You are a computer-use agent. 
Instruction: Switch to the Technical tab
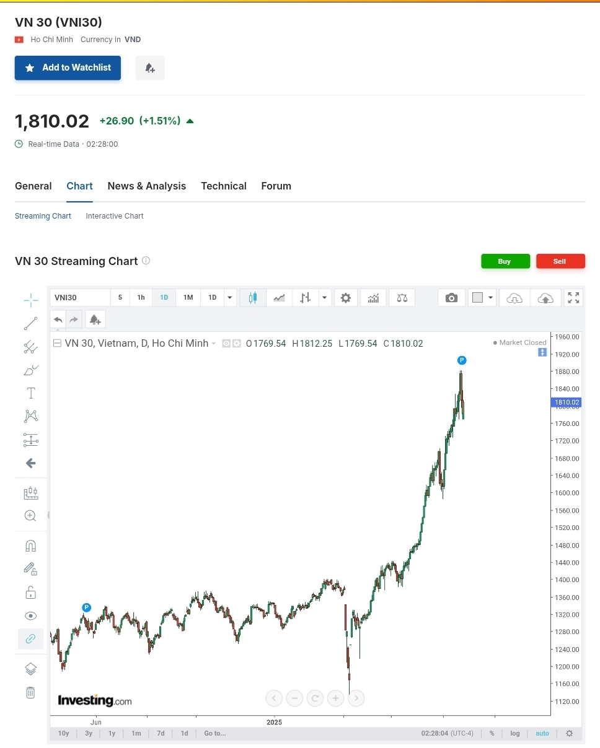click(x=224, y=186)
